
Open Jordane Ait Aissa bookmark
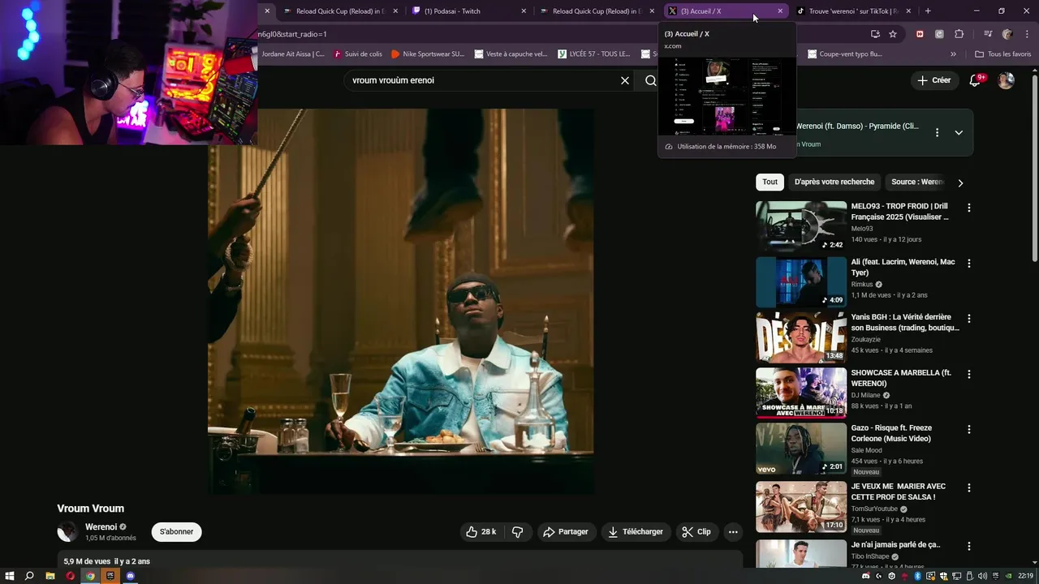tap(292, 54)
